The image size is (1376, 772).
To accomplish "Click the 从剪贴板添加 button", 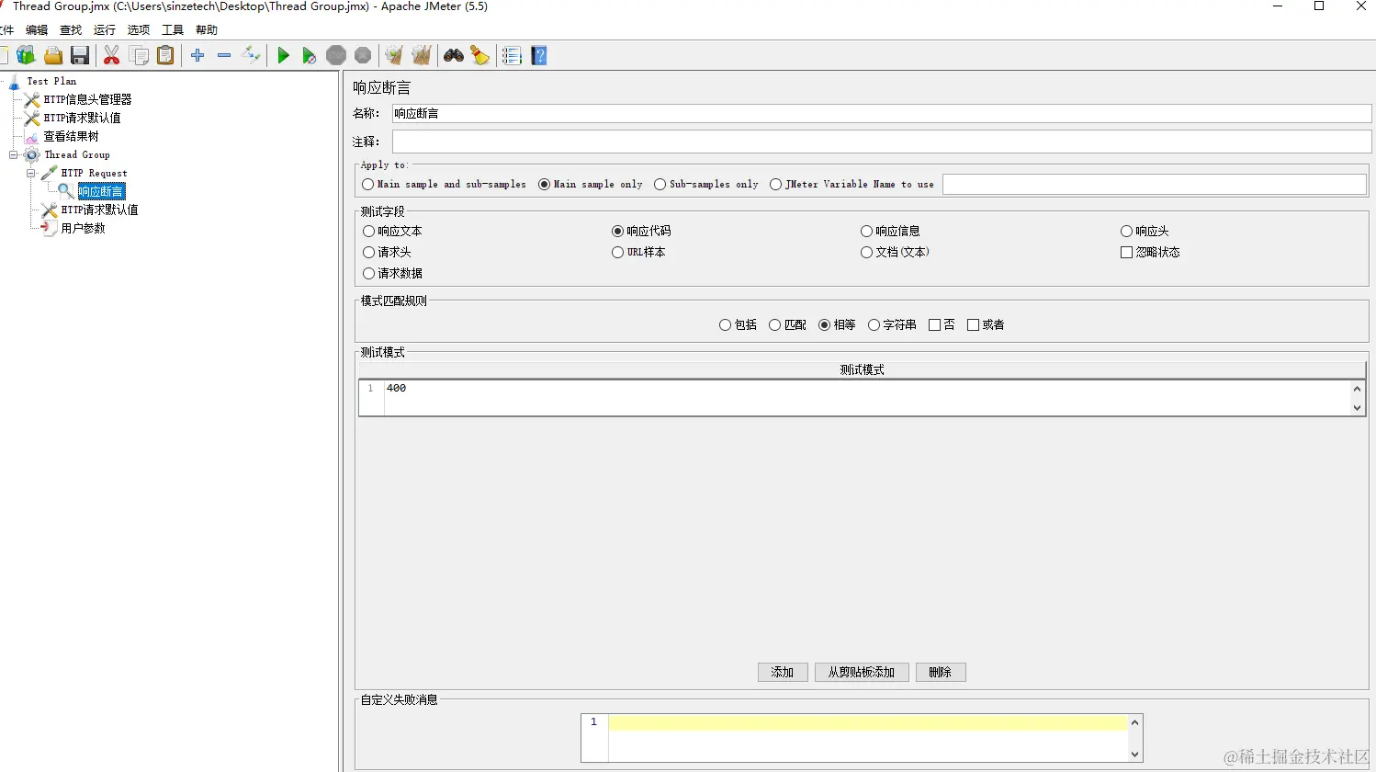I will pos(862,673).
